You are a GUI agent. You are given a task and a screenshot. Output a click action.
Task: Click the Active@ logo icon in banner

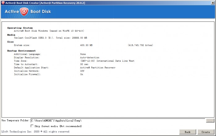click(24, 11)
